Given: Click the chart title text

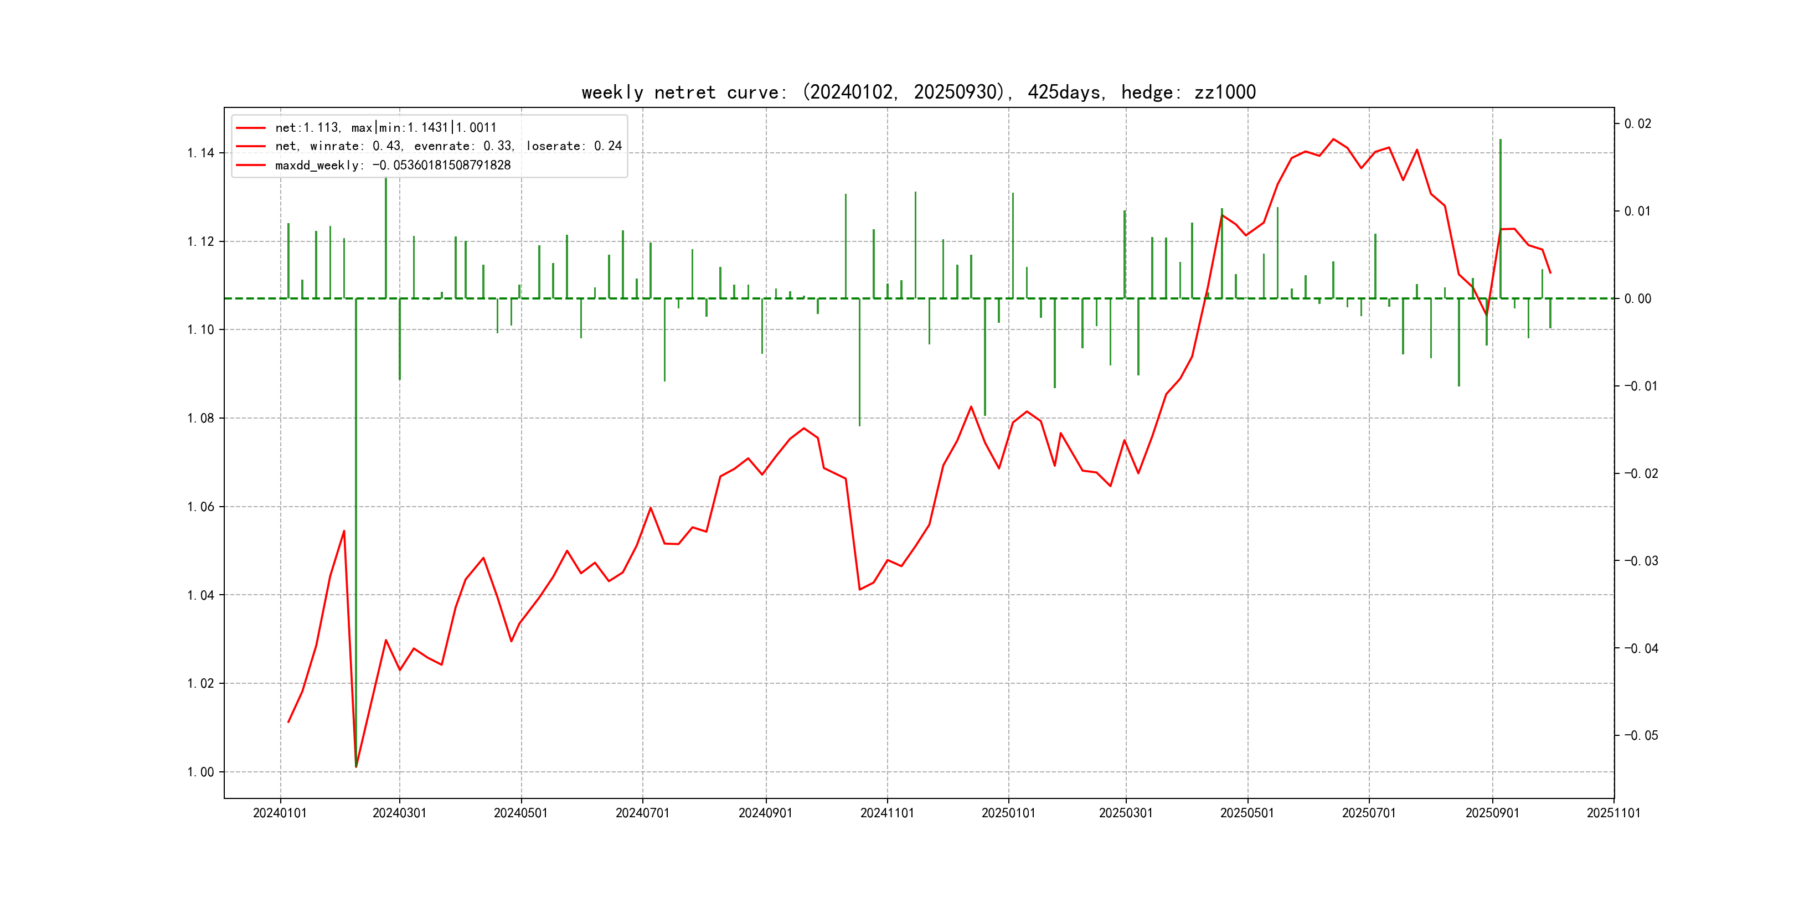Looking at the screenshot, I should point(918,92).
